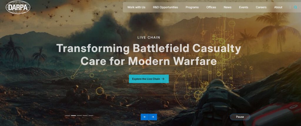Expand the About navigation menu

click(x=278, y=7)
